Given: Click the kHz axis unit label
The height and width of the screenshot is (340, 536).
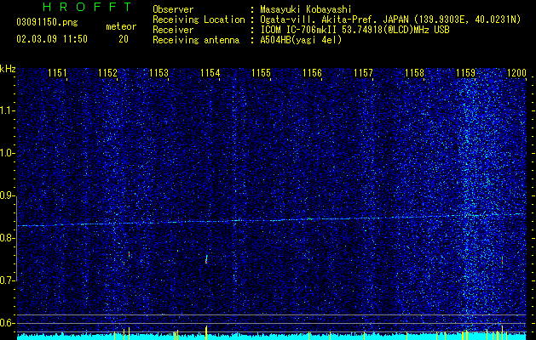Looking at the screenshot, I should (x=8, y=69).
